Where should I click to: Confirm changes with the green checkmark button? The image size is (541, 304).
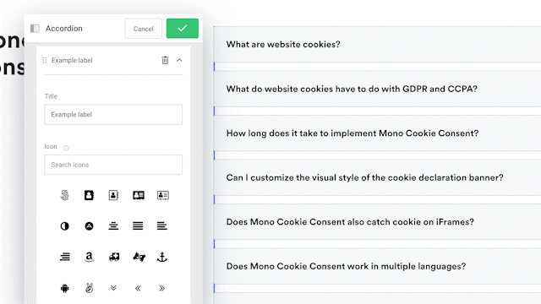tap(183, 28)
